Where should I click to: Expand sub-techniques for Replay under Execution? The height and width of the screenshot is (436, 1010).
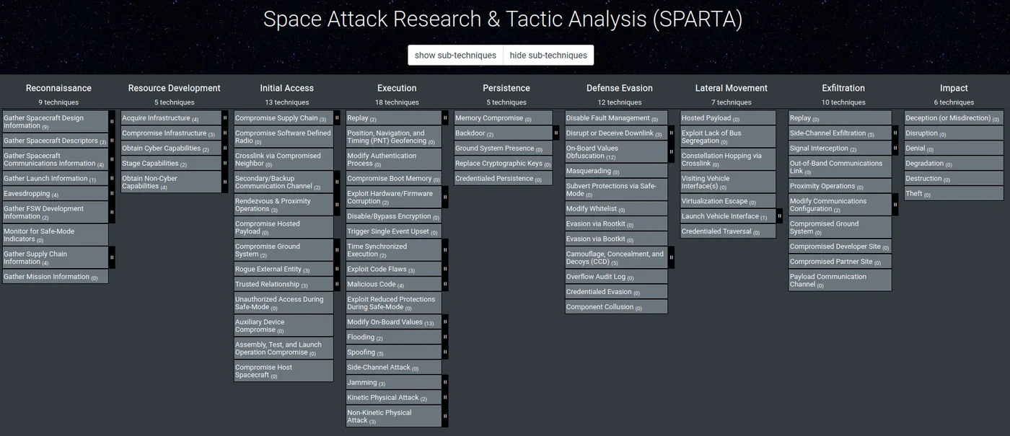(x=444, y=117)
